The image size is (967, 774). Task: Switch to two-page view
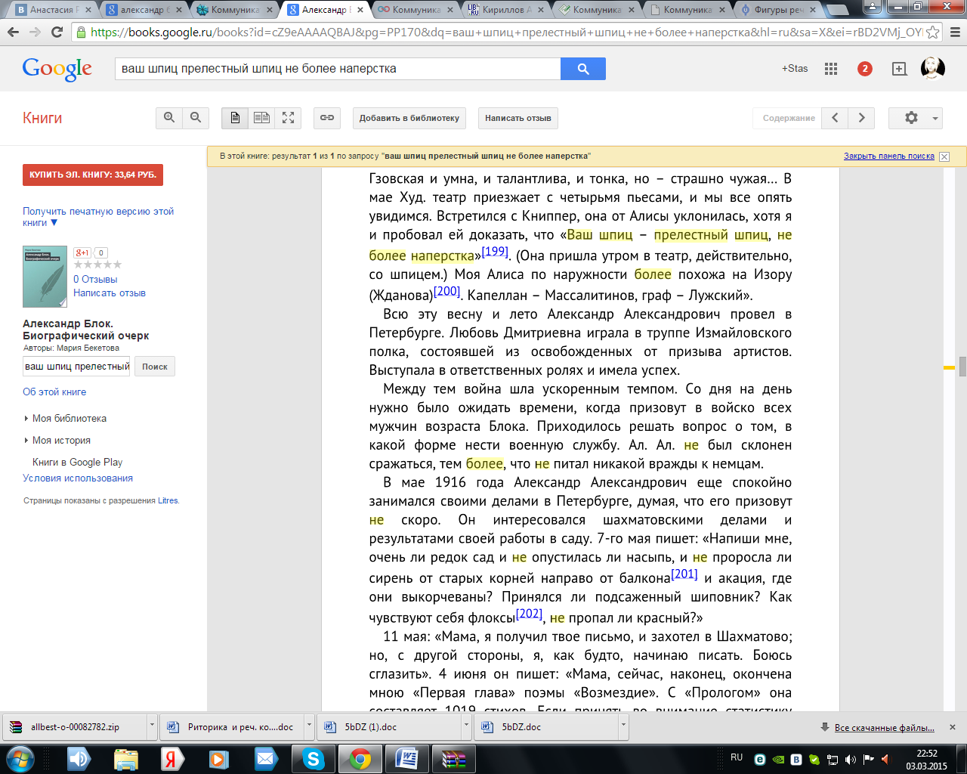[x=261, y=118]
